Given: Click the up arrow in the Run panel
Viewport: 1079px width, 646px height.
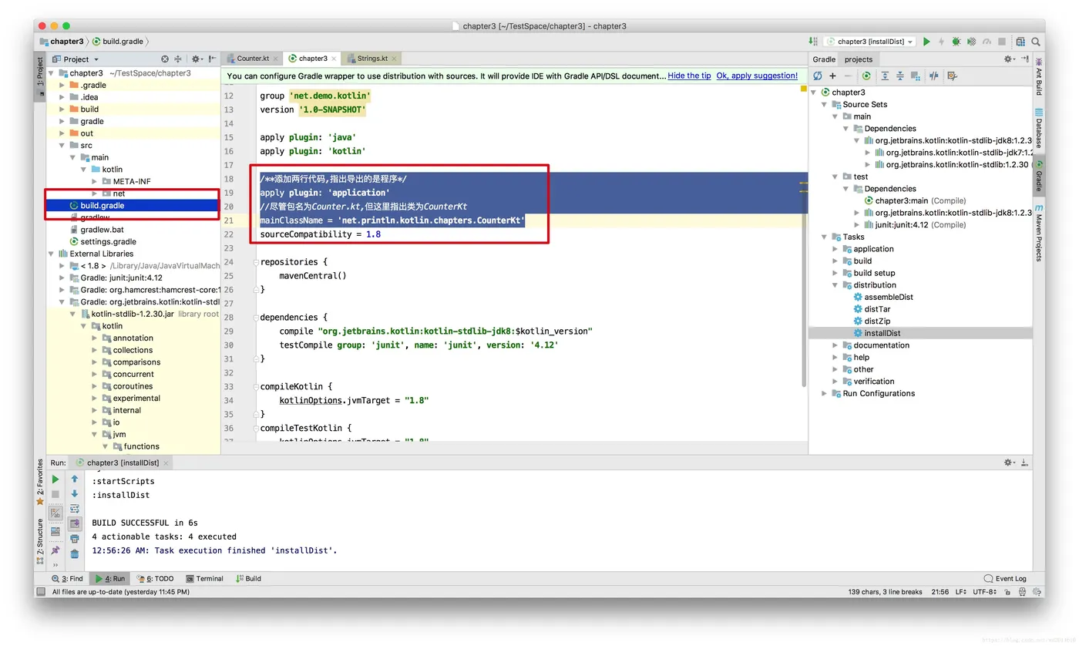Looking at the screenshot, I should coord(75,479).
